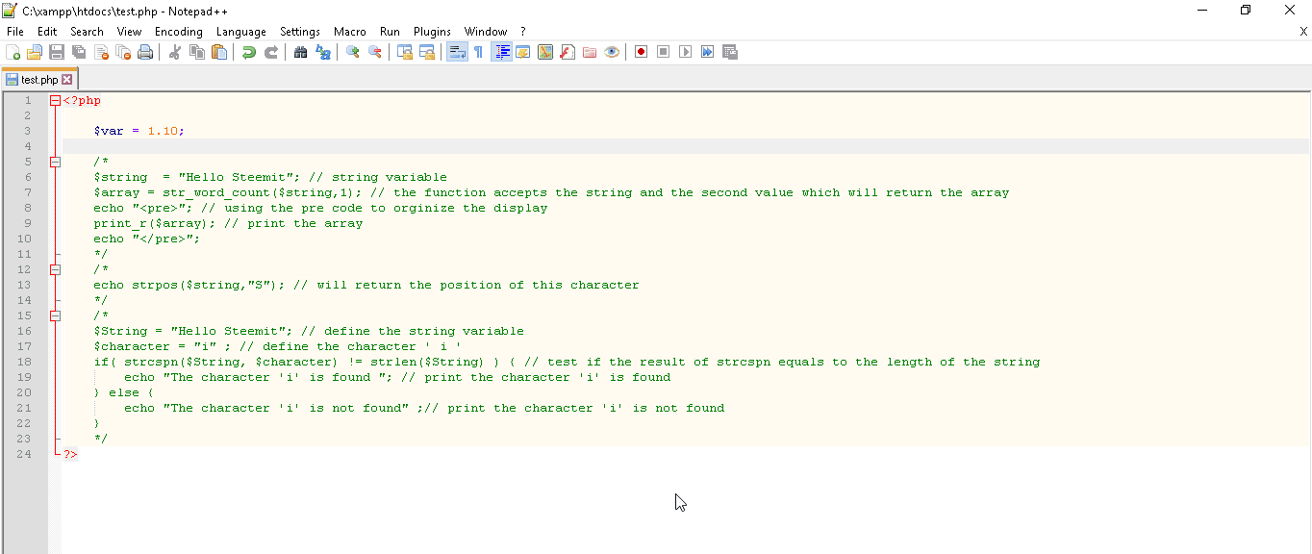Click the floppy icon on the test.php tab
1312x554 pixels.
click(12, 80)
